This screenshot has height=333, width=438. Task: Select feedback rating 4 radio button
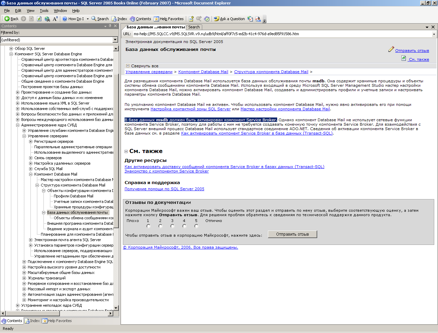184,226
